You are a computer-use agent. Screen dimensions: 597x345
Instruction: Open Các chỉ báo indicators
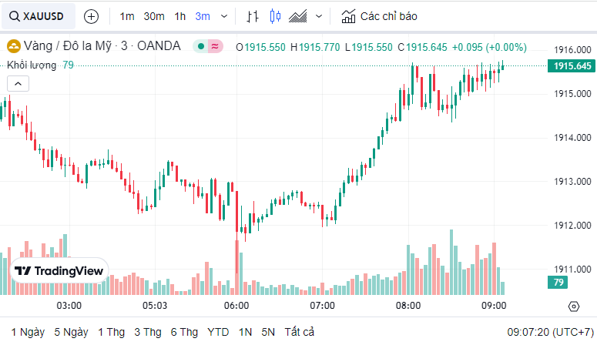pos(380,16)
